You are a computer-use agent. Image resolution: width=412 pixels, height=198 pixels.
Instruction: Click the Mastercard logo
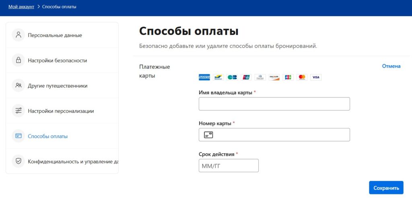click(x=302, y=77)
